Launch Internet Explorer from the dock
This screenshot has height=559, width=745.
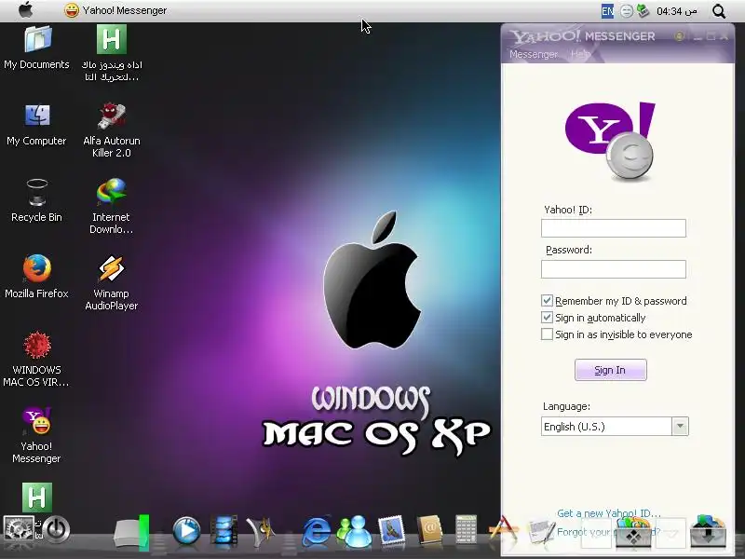[317, 530]
